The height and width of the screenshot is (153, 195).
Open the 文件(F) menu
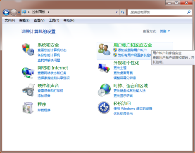(x=10, y=21)
